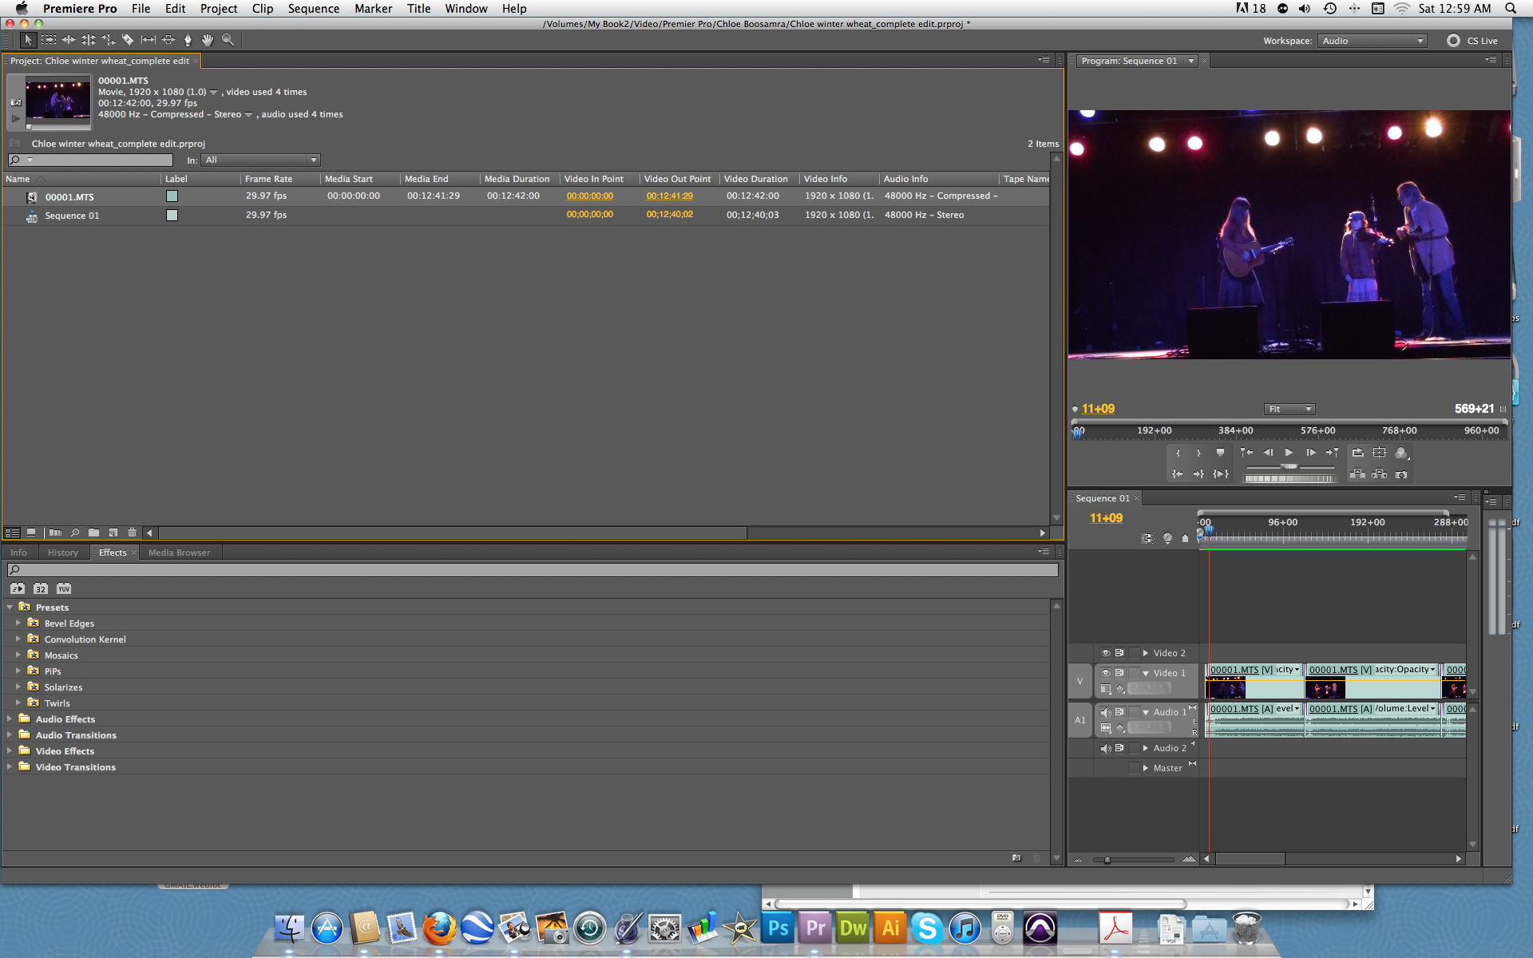1533x958 pixels.
Task: Expand the Video 2 track
Action: pyautogui.click(x=1146, y=653)
